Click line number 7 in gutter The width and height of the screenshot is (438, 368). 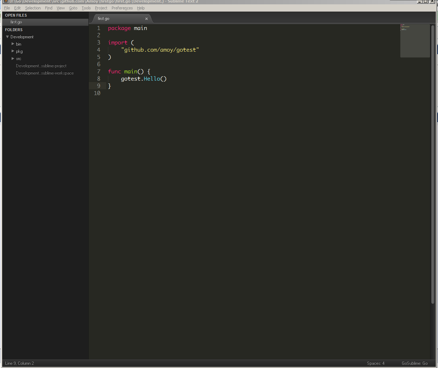[99, 72]
